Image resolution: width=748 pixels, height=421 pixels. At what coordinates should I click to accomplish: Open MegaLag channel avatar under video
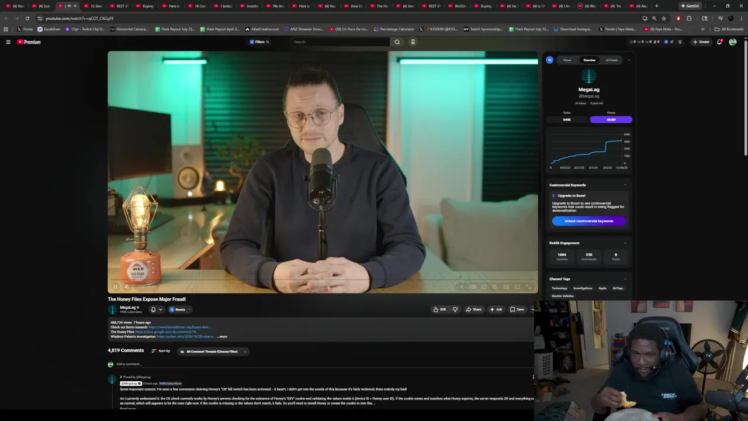(x=112, y=309)
